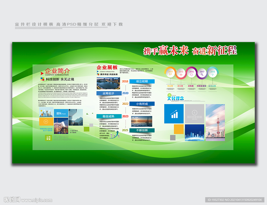267x205 pixels.
Task: Click the green 2025 year label
Action: click(x=125, y=130)
